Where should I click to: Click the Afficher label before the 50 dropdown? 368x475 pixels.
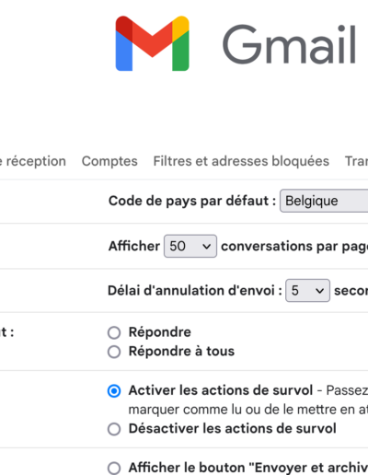coord(134,246)
